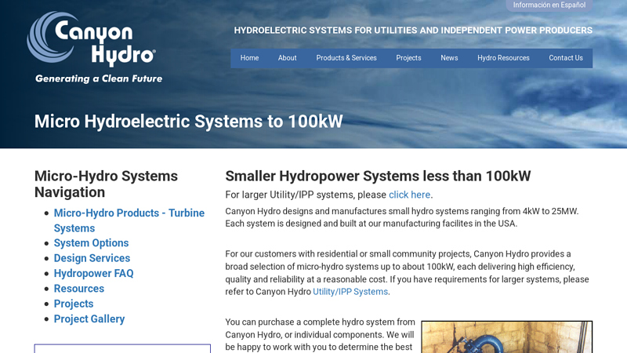Click 'Generating a Clean Future' tagline
This screenshot has height=353, width=627.
pos(99,79)
